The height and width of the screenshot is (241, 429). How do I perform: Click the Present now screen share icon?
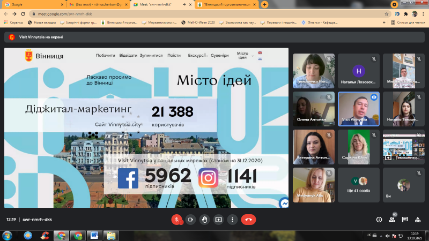point(218,220)
